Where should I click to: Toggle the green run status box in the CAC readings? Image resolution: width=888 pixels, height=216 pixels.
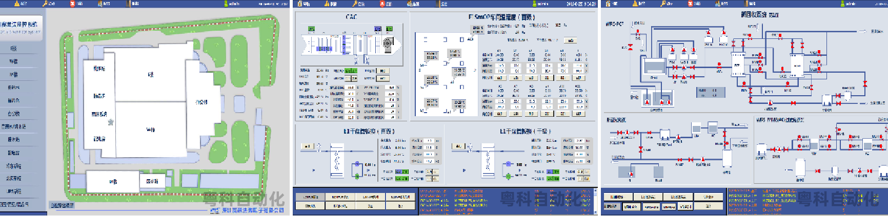coord(351,71)
